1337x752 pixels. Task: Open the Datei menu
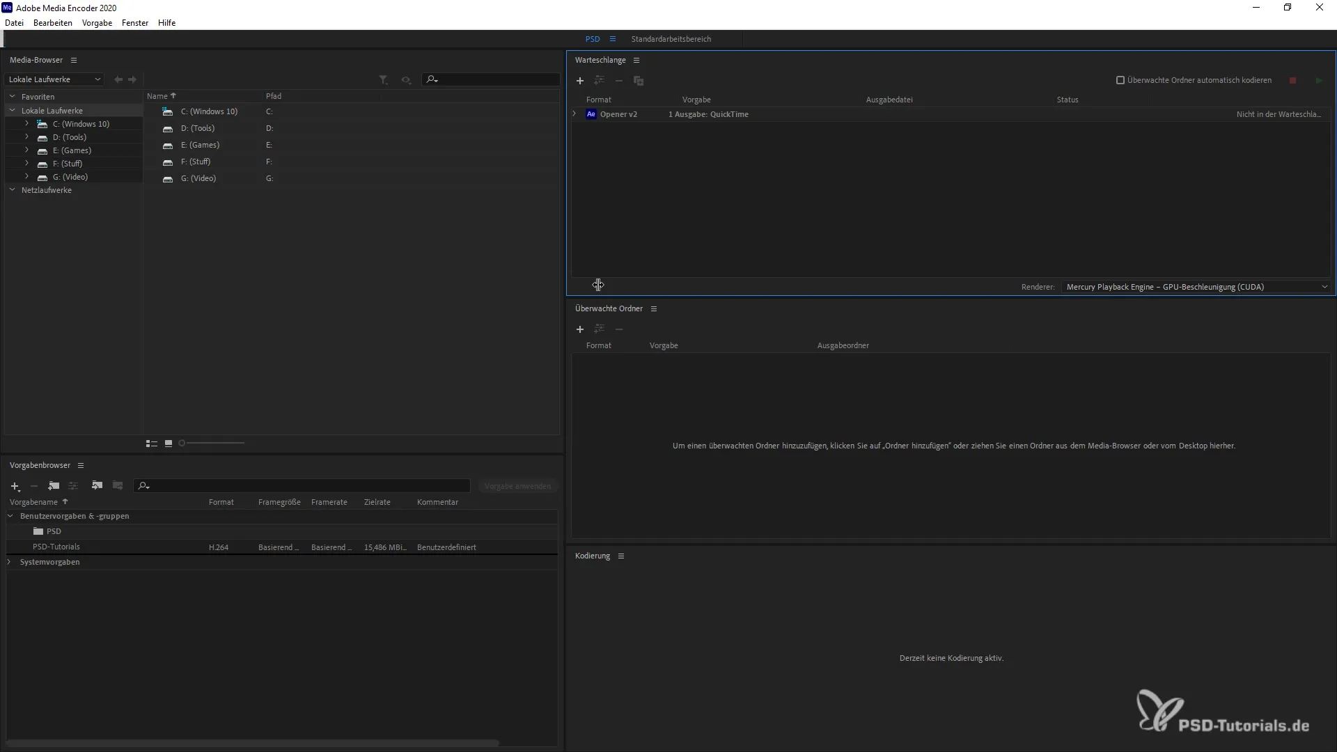[14, 23]
